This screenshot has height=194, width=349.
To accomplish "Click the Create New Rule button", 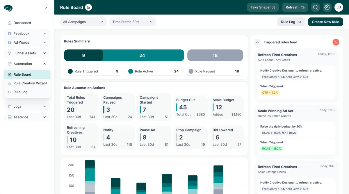I will [325, 22].
